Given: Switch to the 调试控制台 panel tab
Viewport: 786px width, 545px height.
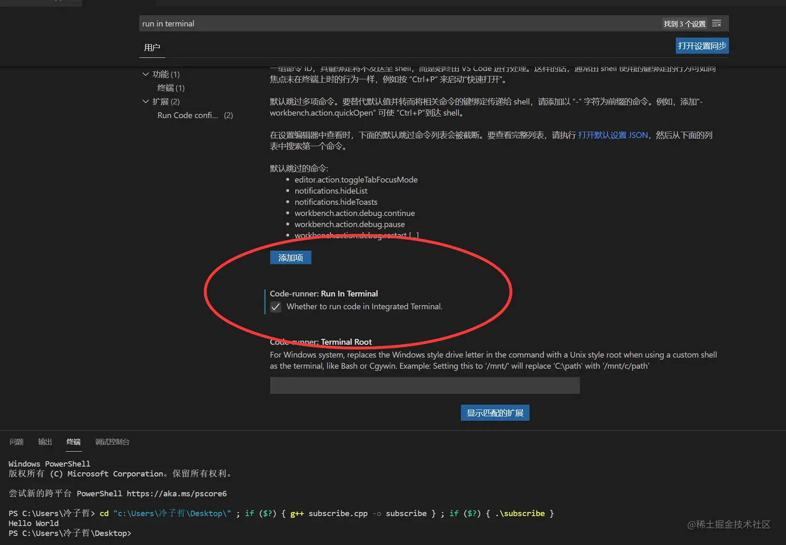Looking at the screenshot, I should 112,442.
